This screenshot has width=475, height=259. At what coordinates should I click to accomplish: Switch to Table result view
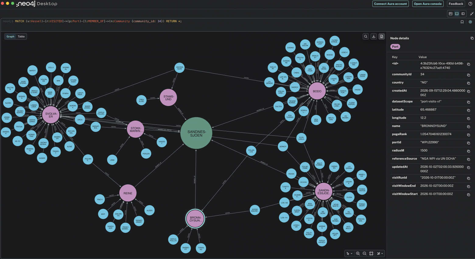pos(21,36)
